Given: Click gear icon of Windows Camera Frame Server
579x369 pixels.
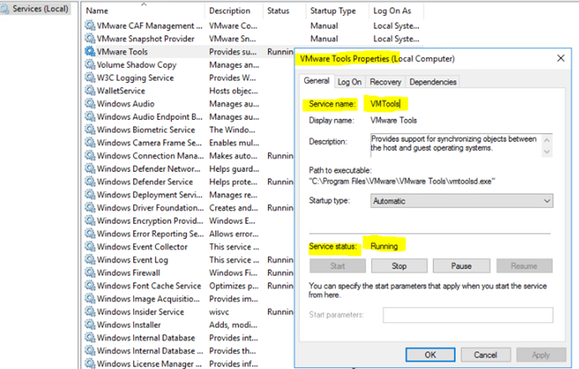Looking at the screenshot, I should pyautogui.click(x=90, y=142).
